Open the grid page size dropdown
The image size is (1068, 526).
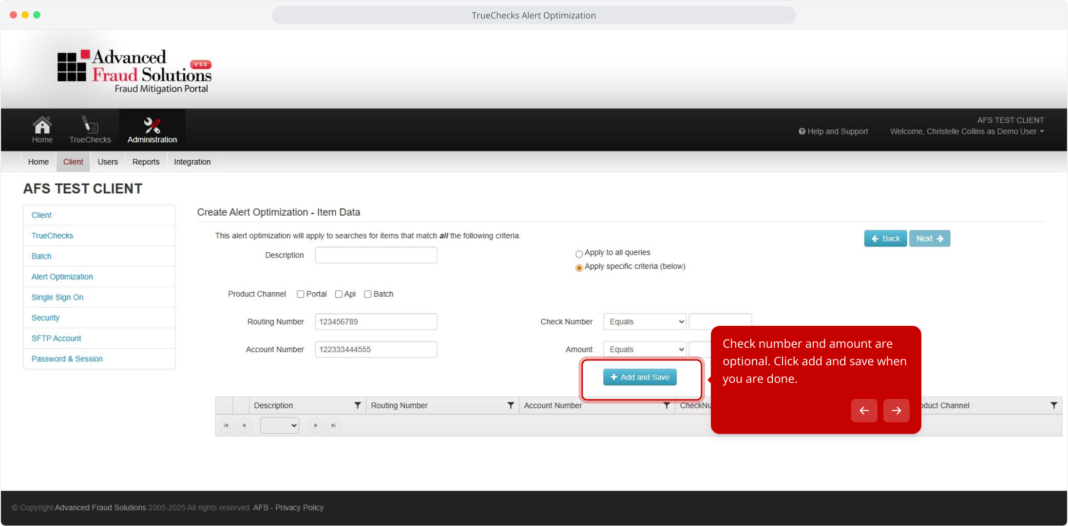(280, 425)
